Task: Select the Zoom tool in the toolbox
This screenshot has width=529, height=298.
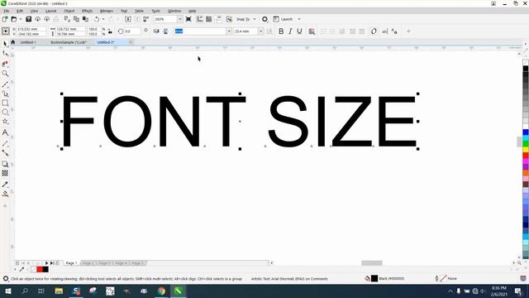Action: 5,74
